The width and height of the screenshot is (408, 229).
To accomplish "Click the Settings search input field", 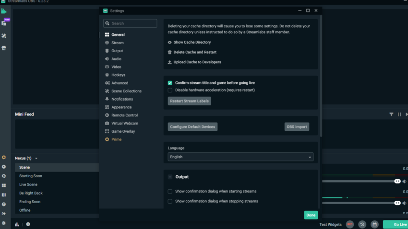I will pos(130,23).
